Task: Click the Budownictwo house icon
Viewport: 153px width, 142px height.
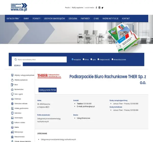Action: 12,90
